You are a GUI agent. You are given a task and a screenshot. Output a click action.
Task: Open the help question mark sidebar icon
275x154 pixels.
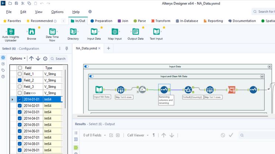point(3,77)
